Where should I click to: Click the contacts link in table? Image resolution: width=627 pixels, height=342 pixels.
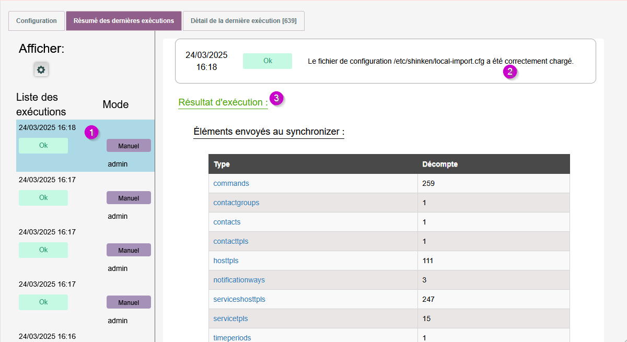tap(227, 222)
